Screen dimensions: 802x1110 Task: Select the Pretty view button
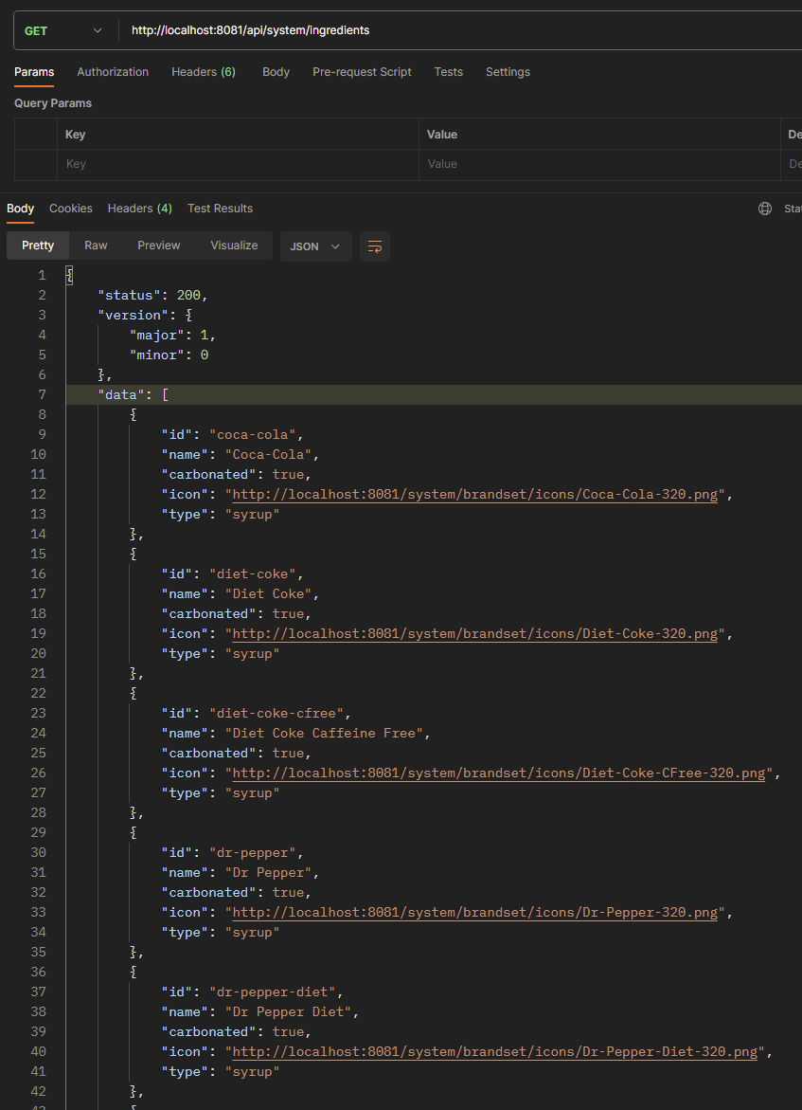click(x=38, y=246)
